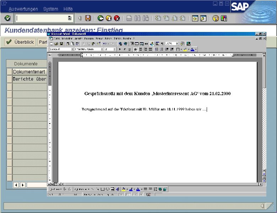Open the font size dropdown showing 12

tap(114, 49)
